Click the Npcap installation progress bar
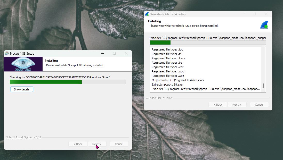283x160 pixels. pyautogui.click(x=68, y=82)
